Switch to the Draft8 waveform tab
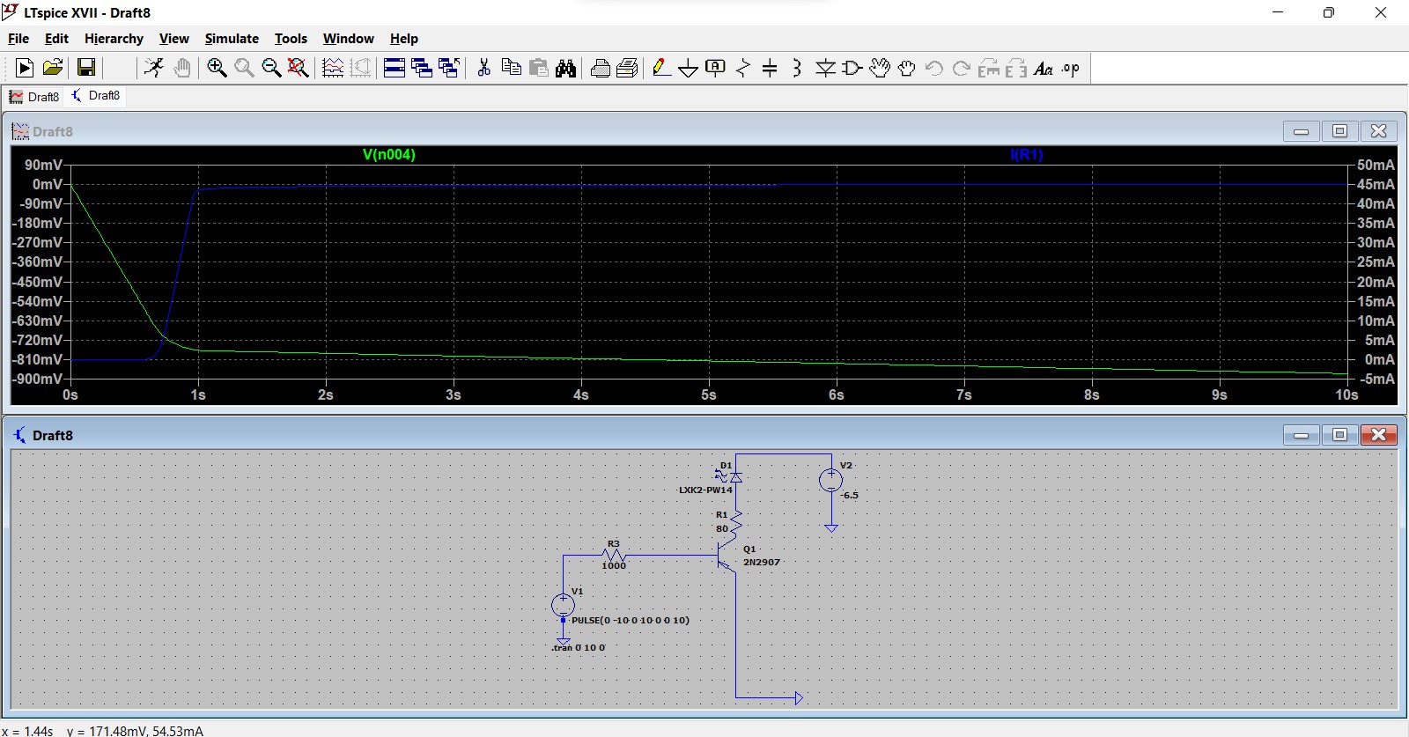The image size is (1409, 737). click(34, 97)
